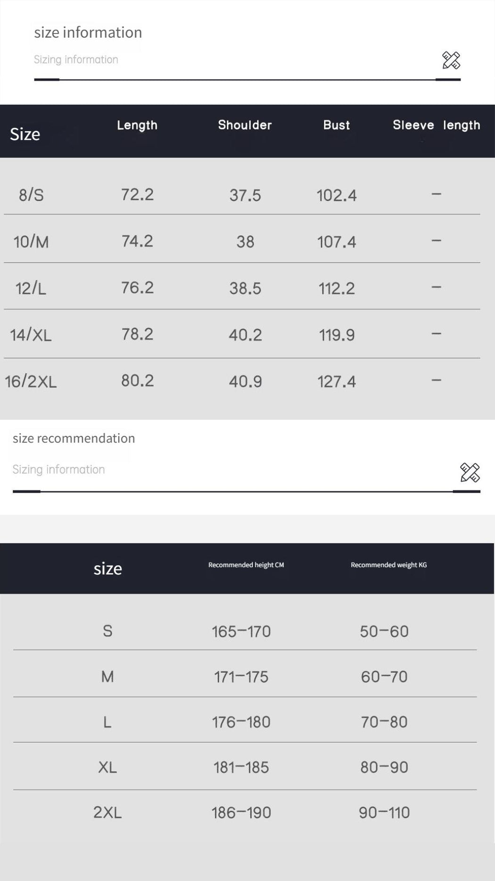495x881 pixels.
Task: Select the 2XL row in recommendation table
Action: (107, 813)
